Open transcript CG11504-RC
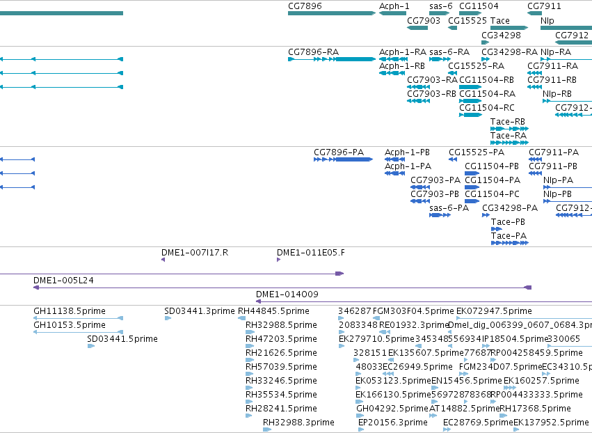This screenshot has width=592, height=433. point(487,108)
